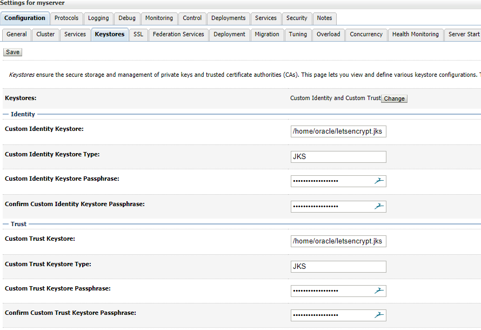Switch to the General sub-tab
The width and height of the screenshot is (481, 330).
point(17,35)
